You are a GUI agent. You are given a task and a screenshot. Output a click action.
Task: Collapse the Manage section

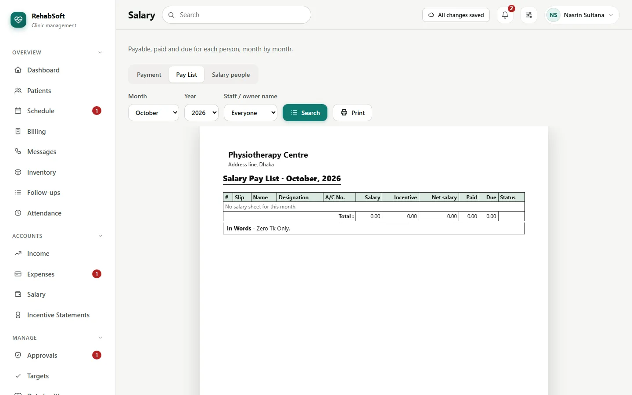click(100, 338)
